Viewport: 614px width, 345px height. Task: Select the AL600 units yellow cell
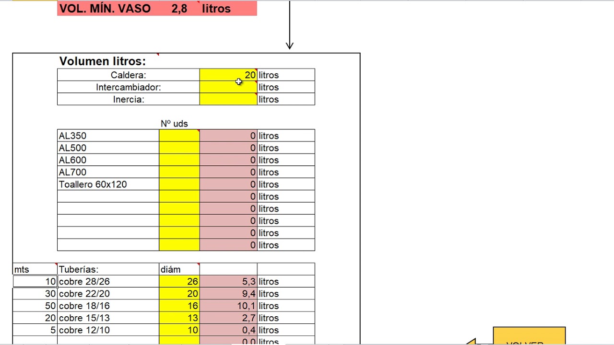[179, 160]
